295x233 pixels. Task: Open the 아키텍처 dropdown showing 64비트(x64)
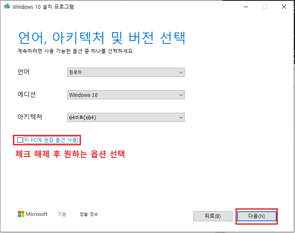pos(126,117)
